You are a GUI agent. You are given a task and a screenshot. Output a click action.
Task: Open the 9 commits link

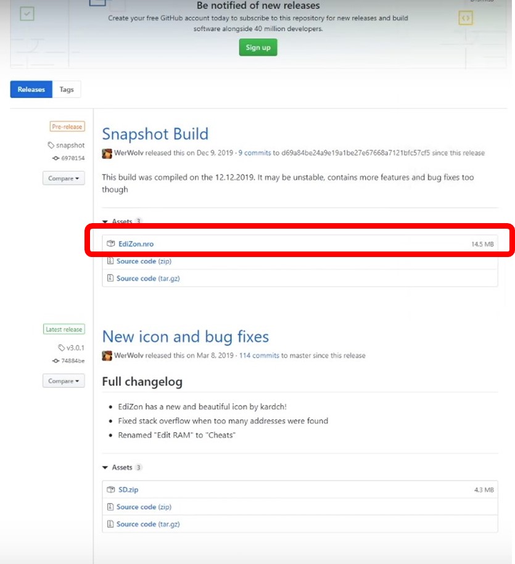[x=255, y=153]
